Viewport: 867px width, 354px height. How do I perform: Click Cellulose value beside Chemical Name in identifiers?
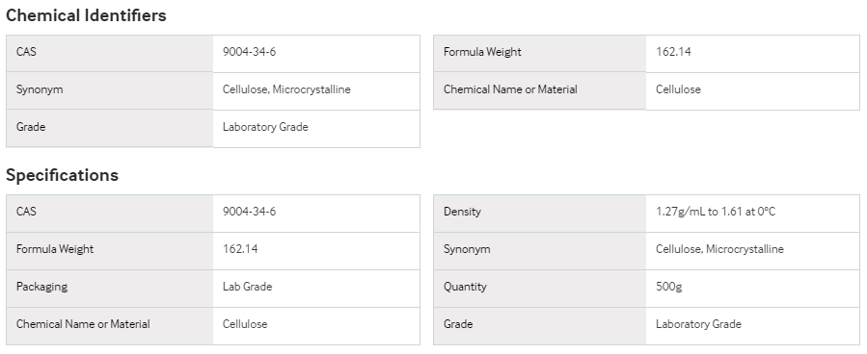tap(678, 89)
